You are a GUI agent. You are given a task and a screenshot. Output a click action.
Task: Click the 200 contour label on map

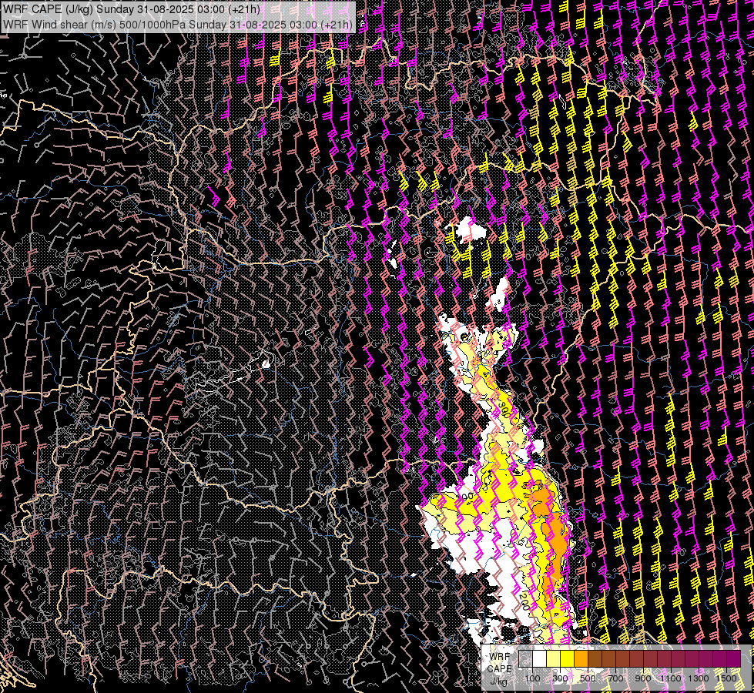[524, 601]
